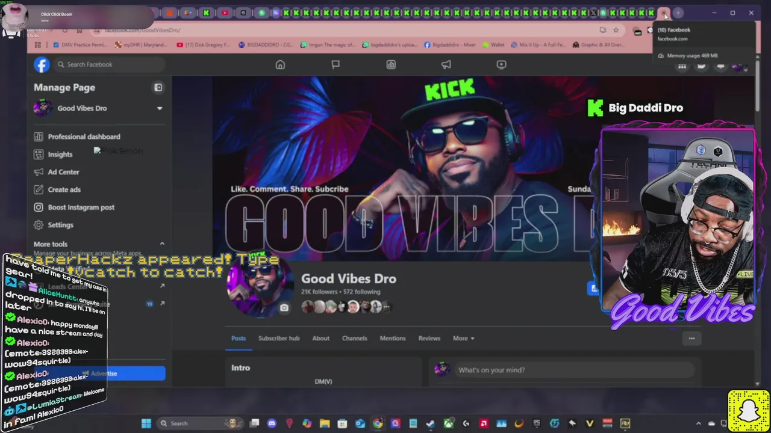Open the Messenger icon
The height and width of the screenshot is (433, 771).
(x=701, y=66)
